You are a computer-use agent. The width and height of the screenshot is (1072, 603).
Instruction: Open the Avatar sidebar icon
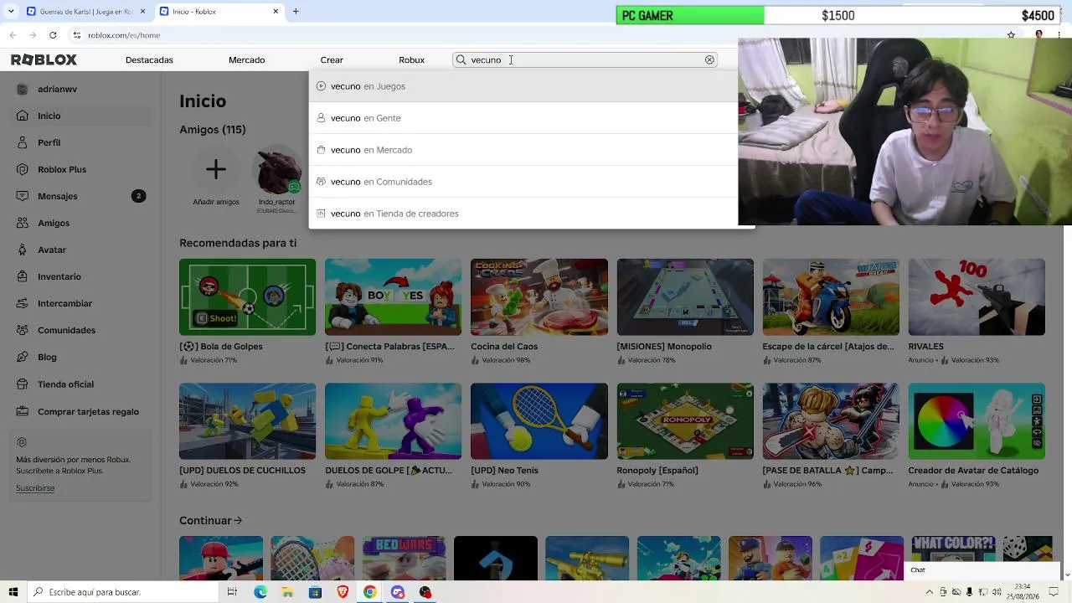[23, 250]
